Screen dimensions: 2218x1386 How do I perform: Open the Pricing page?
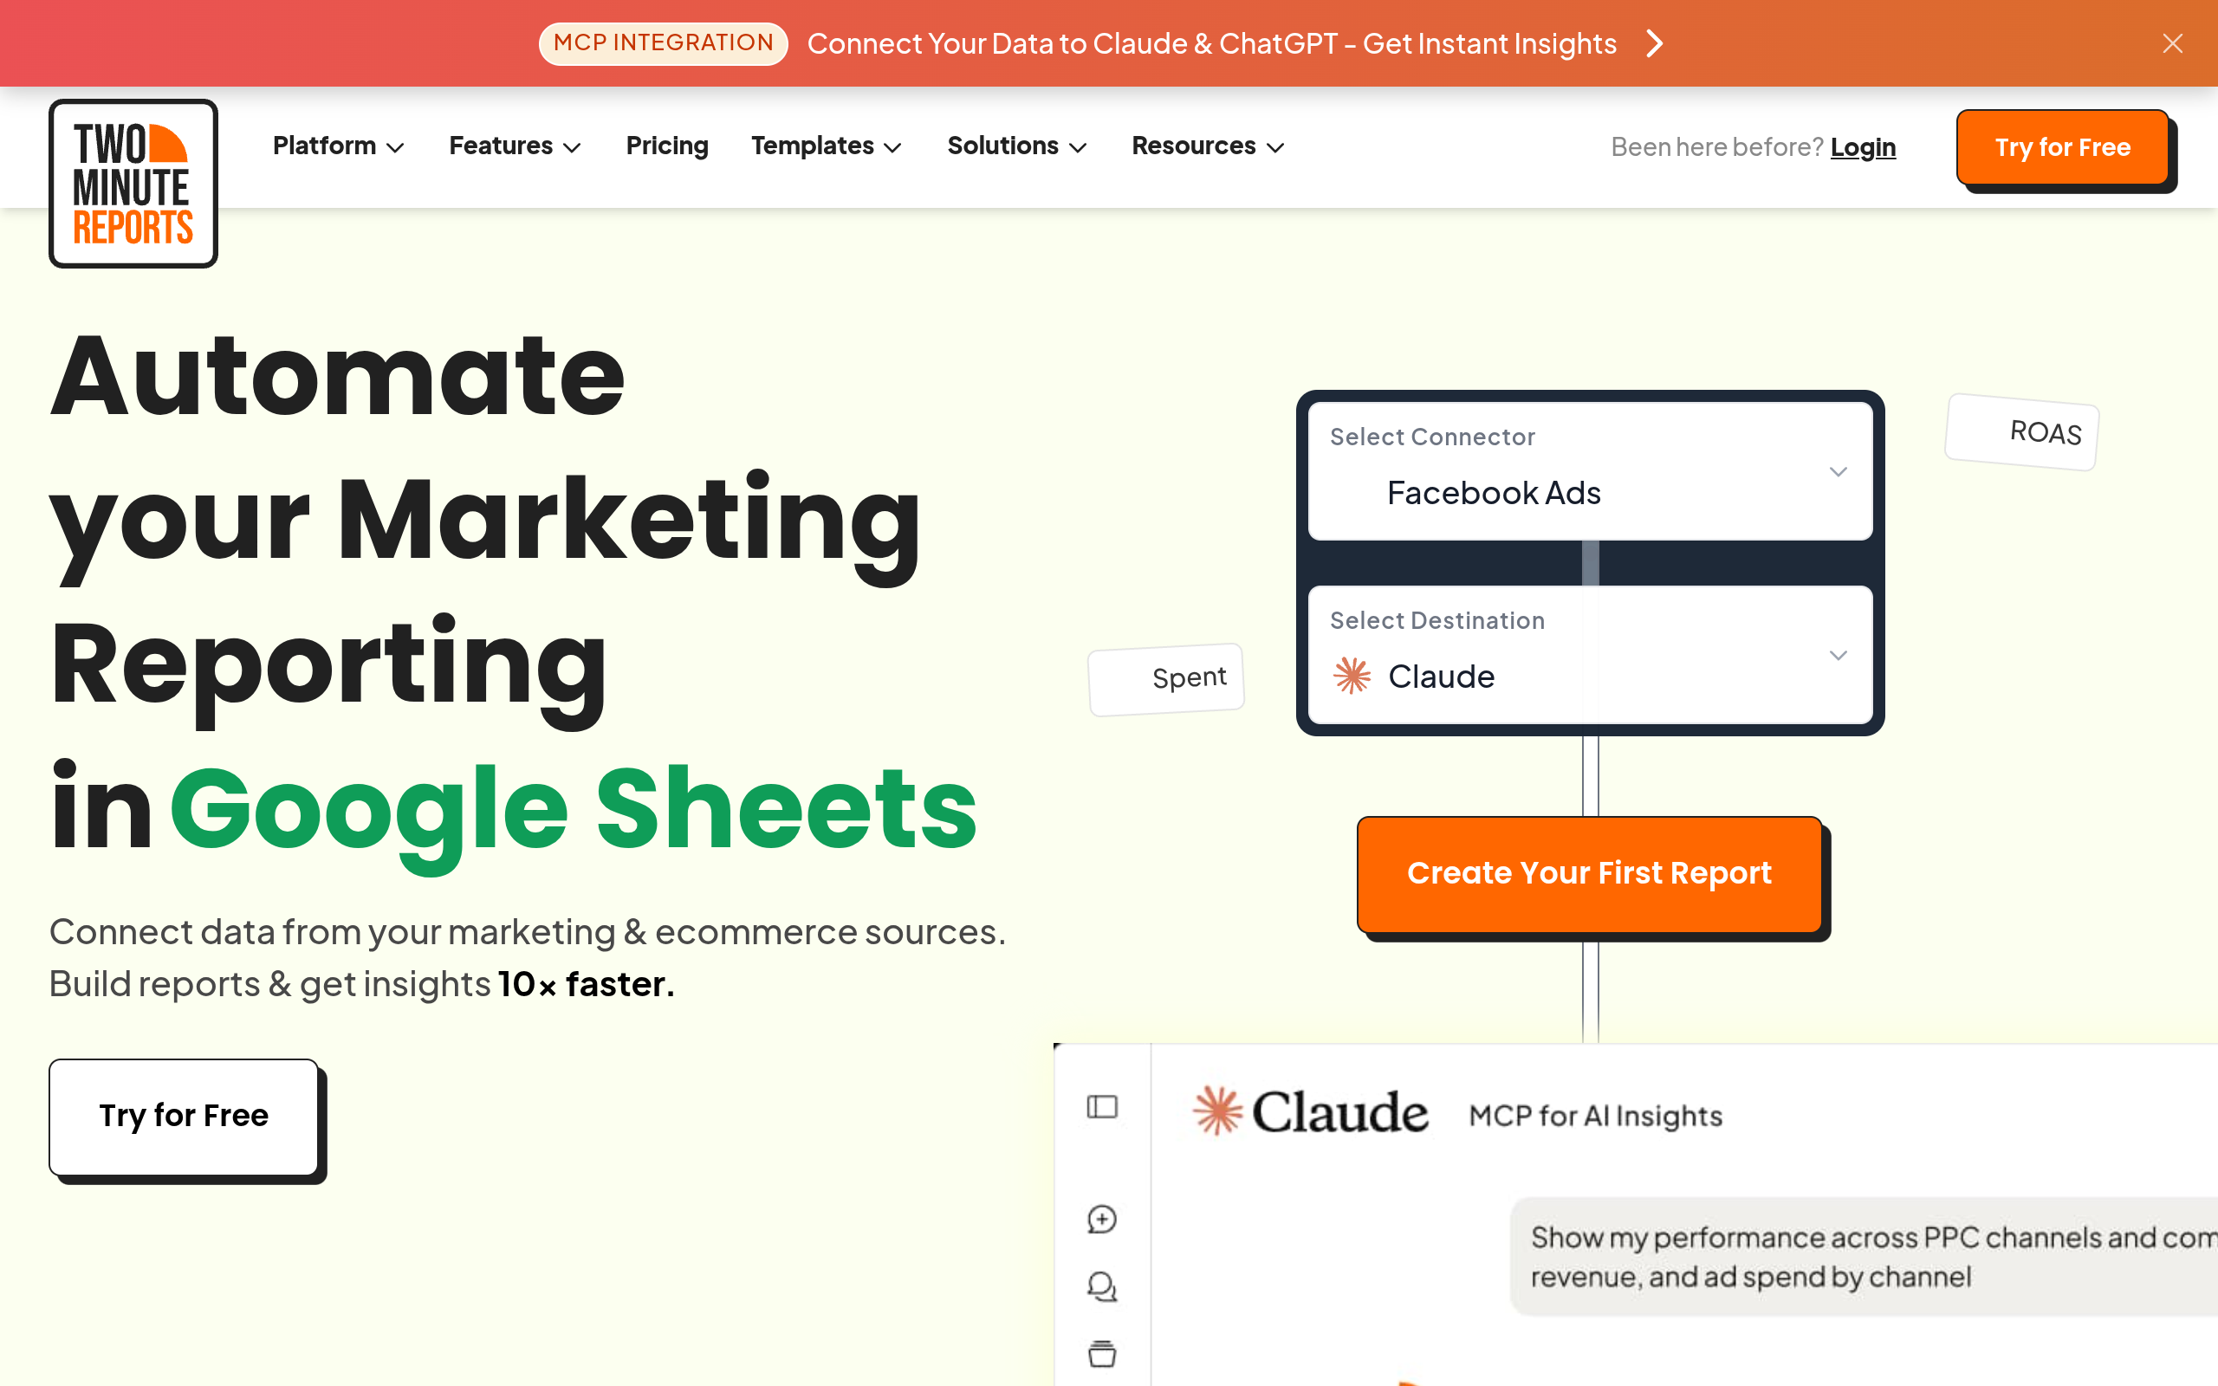click(667, 146)
